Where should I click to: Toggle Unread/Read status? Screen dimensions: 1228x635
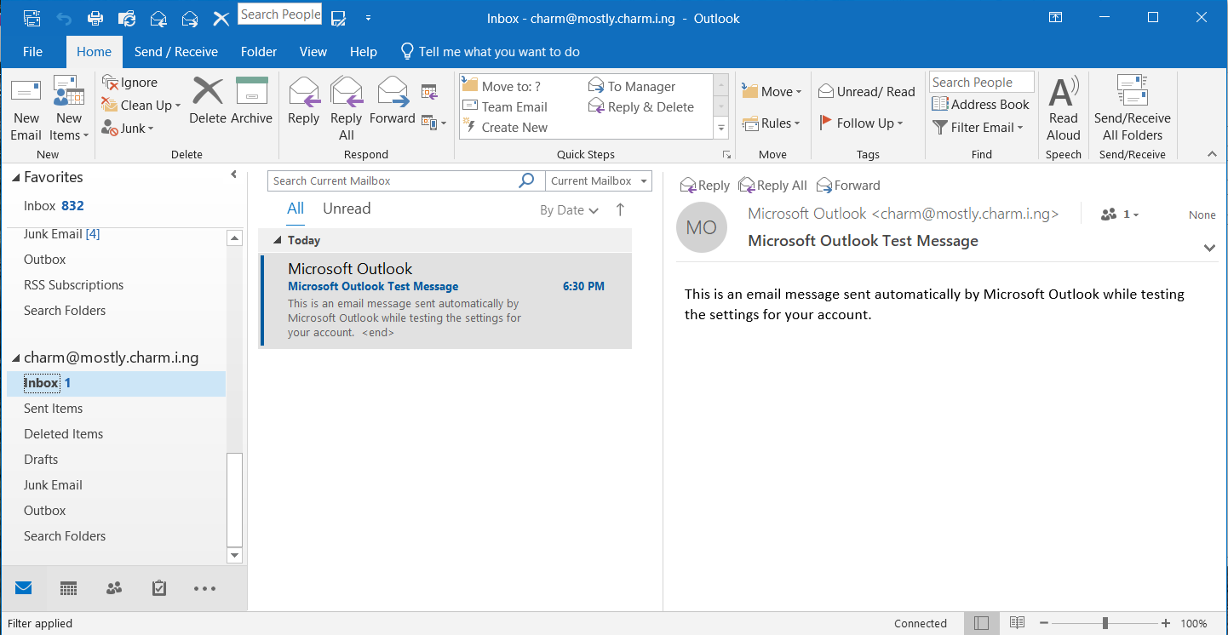tap(866, 91)
